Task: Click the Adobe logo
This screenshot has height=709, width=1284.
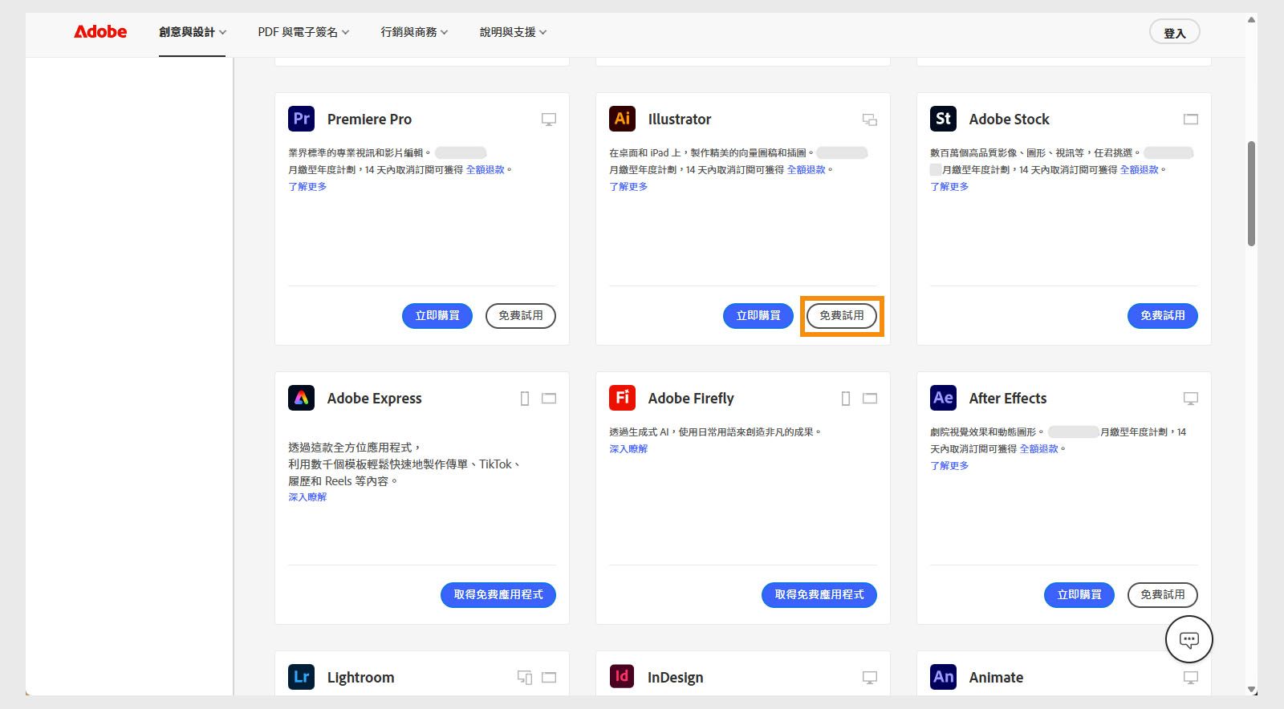Action: [x=100, y=32]
